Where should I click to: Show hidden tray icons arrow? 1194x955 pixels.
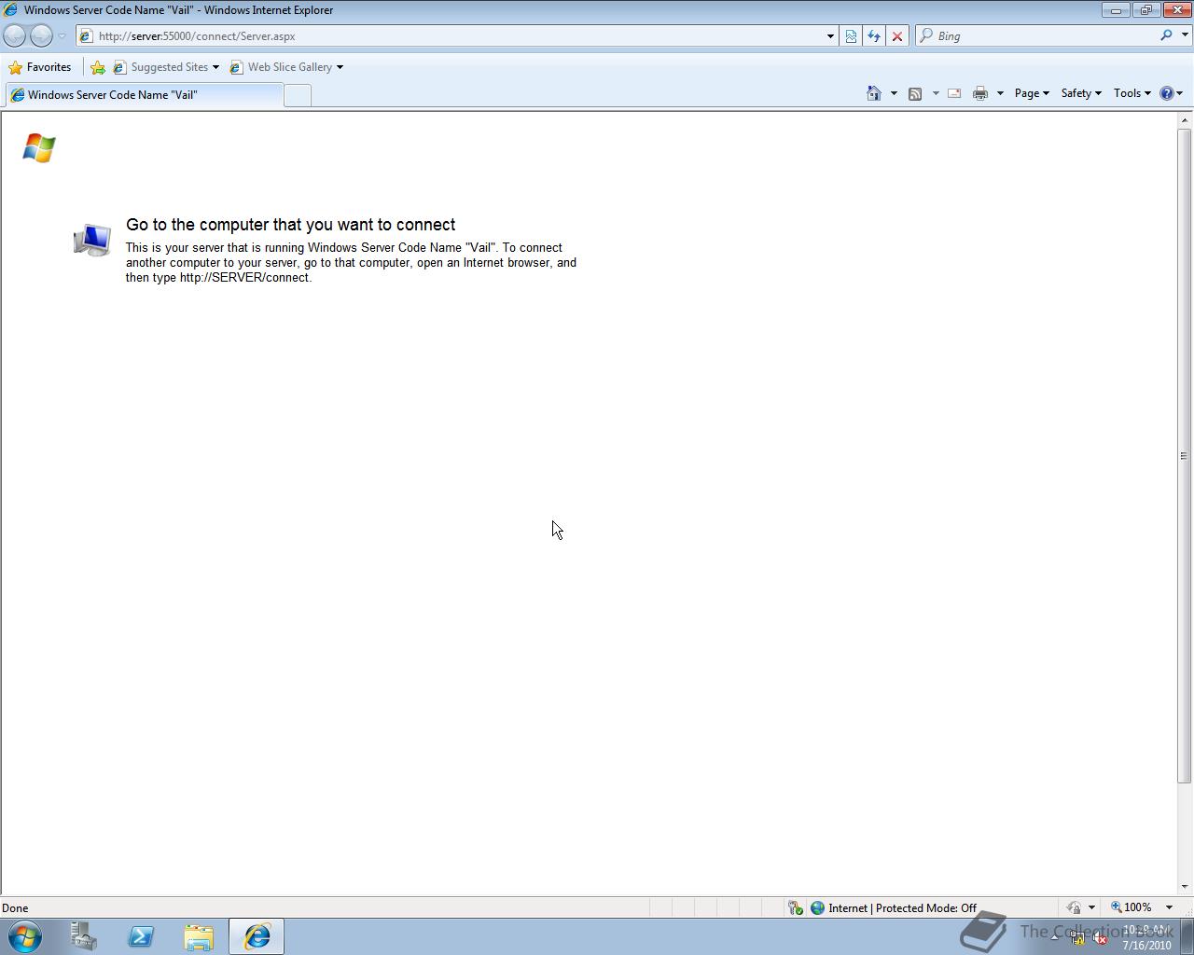coord(1054,937)
